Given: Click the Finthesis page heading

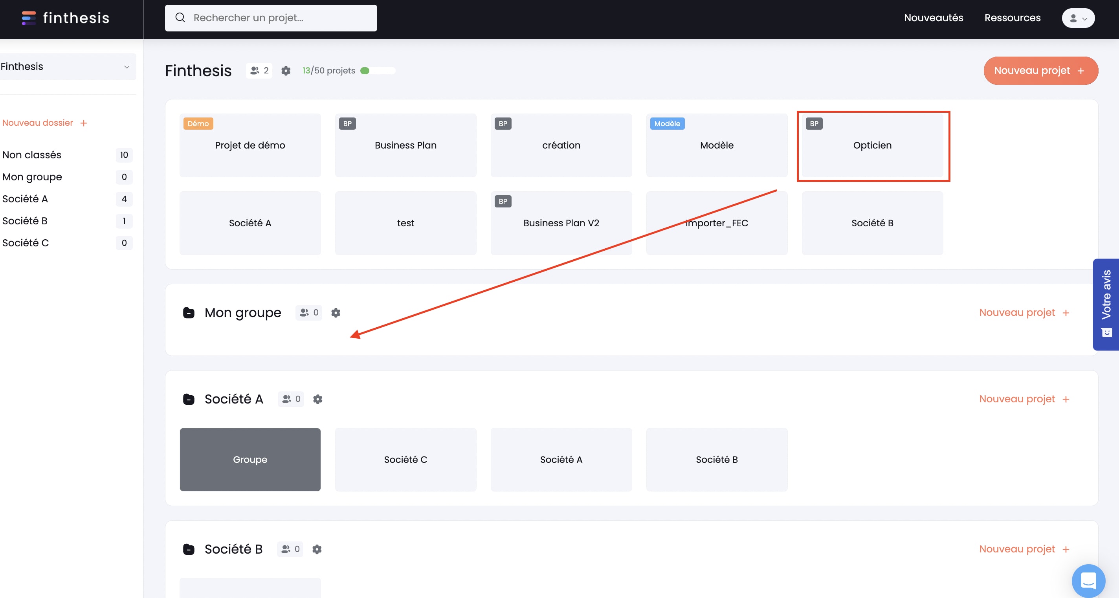Looking at the screenshot, I should [x=198, y=70].
